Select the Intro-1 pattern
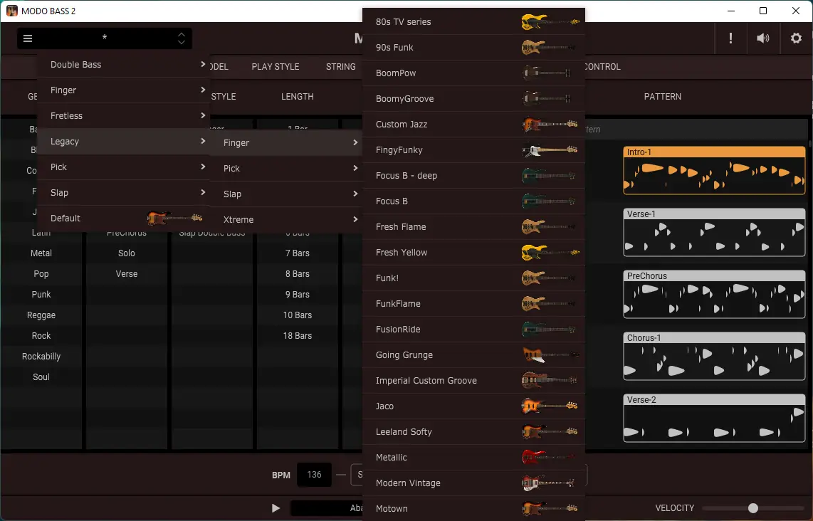 [714, 171]
